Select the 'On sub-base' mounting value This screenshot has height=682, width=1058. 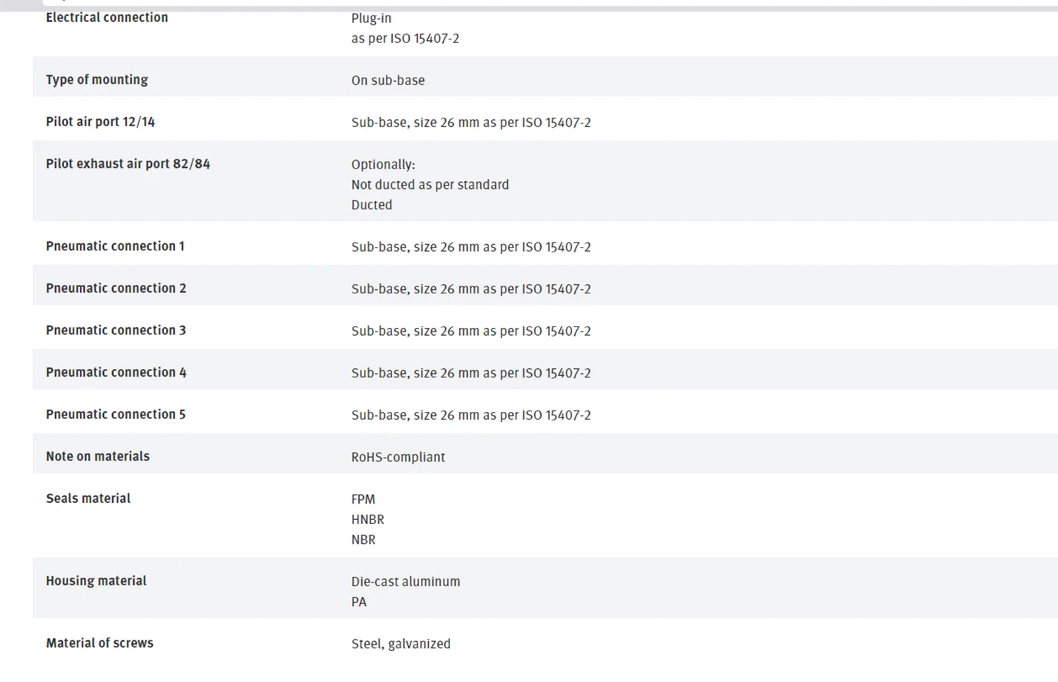(x=388, y=80)
